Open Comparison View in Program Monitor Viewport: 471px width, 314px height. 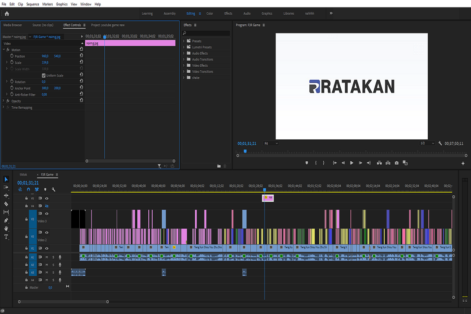pos(405,163)
